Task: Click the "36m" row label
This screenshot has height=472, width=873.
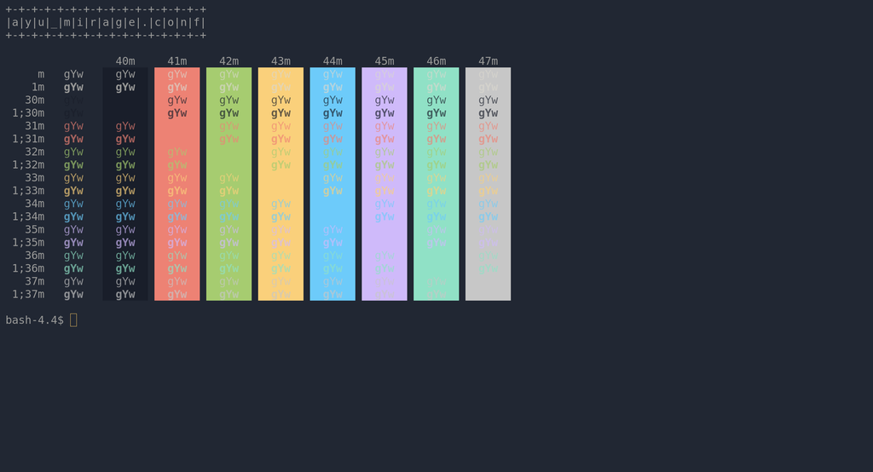Action: 34,256
